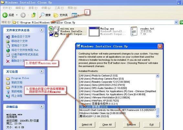Screen dimensions: 183x130
Task: Open the Views dropdown arrow
Action: click(78, 15)
